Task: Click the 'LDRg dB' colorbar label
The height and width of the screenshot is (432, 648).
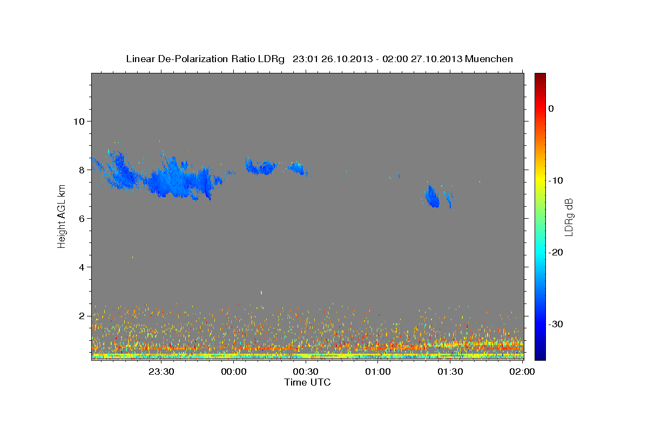Action: (569, 217)
